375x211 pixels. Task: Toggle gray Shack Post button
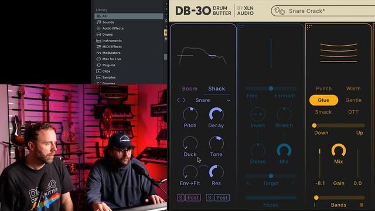pos(222,198)
